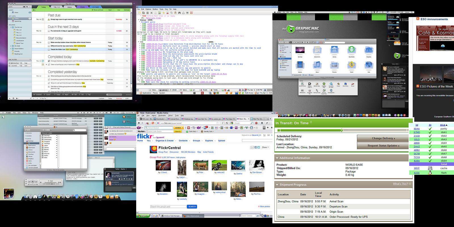
Task: Expand the On Hold folder in sidebar
Action: click(11, 46)
